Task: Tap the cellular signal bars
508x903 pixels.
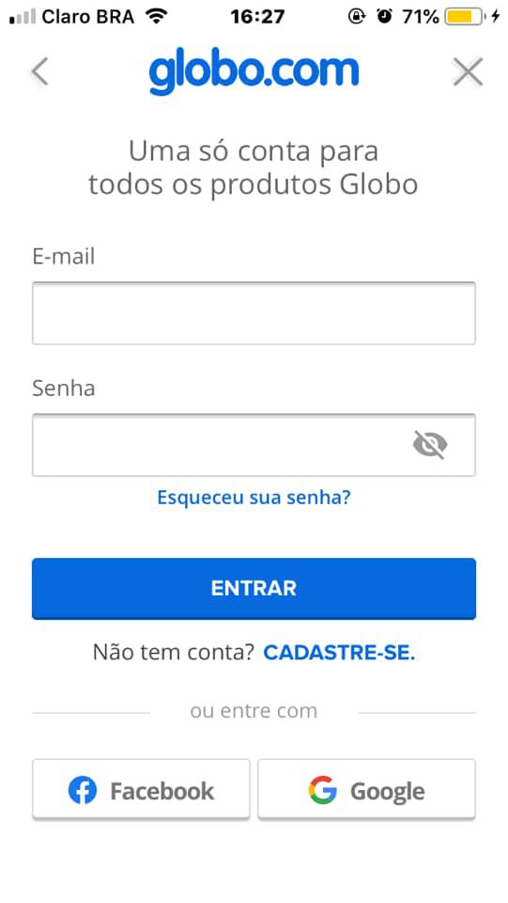Action: pos(23,17)
